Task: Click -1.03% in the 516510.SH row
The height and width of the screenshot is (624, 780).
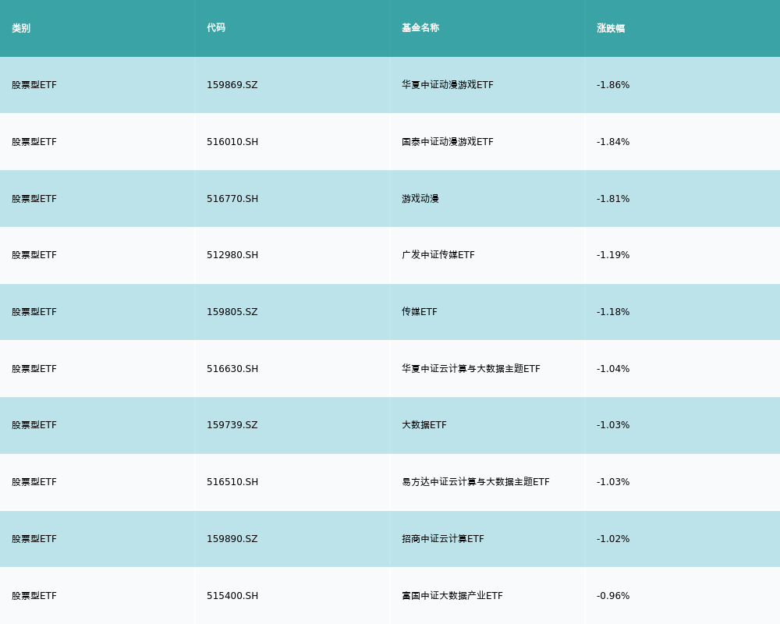Action: 613,482
